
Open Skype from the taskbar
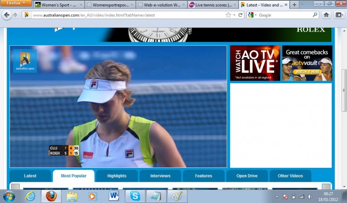[135, 196]
